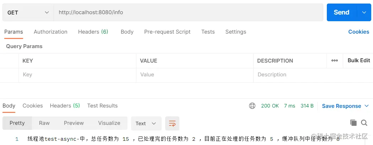This screenshot has height=145, width=373.
Task: Open the Settings tab
Action: tap(236, 32)
